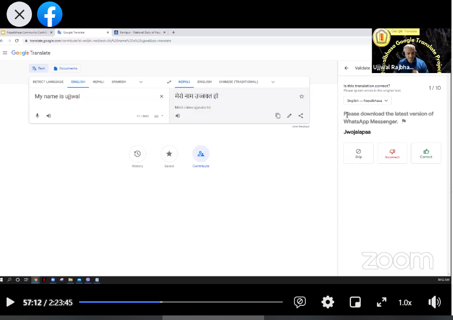Reload the browser page
453x320 pixels.
(x=17, y=41)
